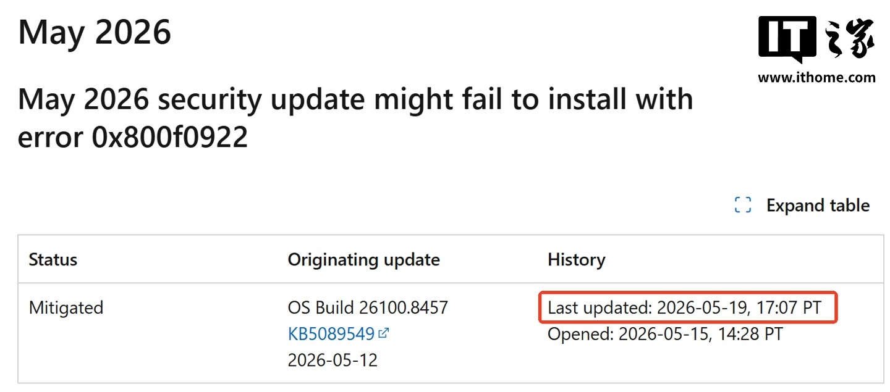Image resolution: width=890 pixels, height=392 pixels.
Task: Click the external link icon beside KB5089549
Action: pyautogui.click(x=383, y=334)
